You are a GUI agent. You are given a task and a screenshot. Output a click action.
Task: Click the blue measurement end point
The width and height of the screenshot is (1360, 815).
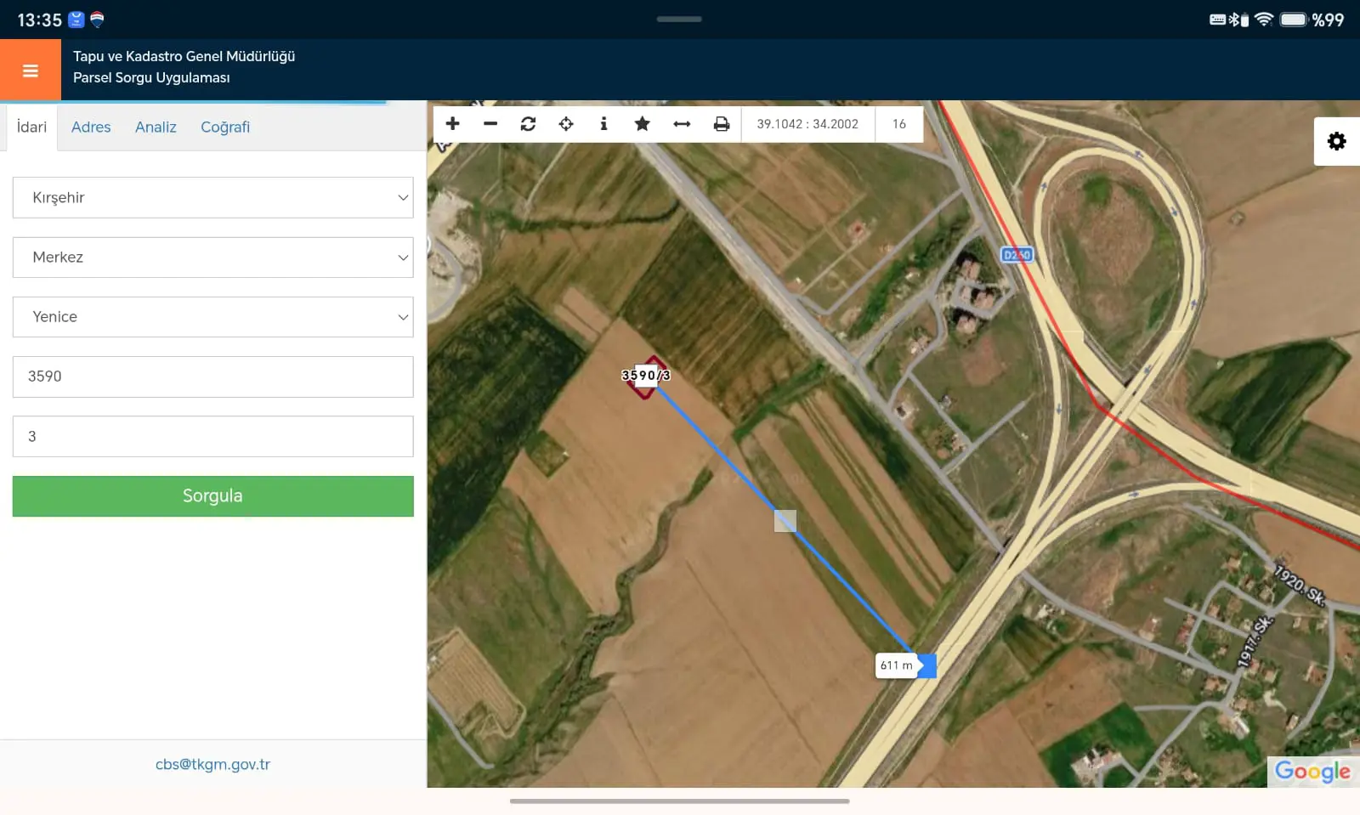click(927, 665)
